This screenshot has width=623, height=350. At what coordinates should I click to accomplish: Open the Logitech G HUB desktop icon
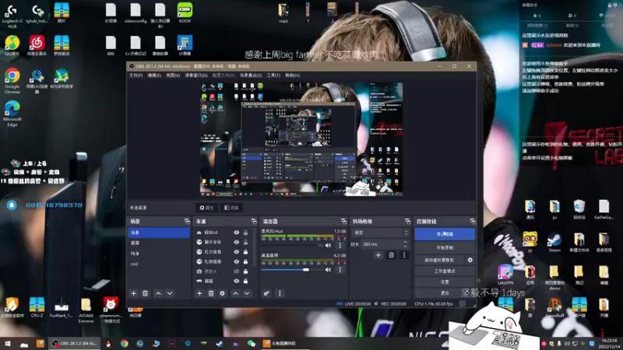[x=12, y=16]
